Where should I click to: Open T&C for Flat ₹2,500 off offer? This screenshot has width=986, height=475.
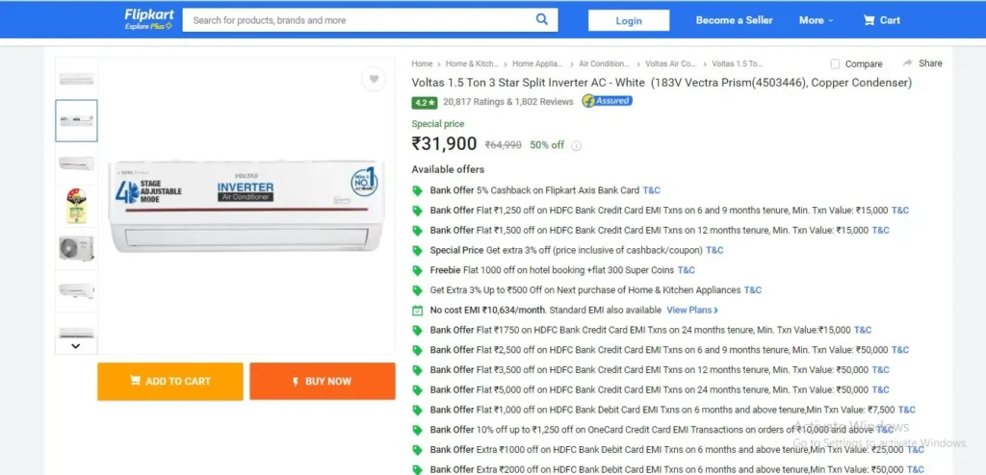[900, 350]
